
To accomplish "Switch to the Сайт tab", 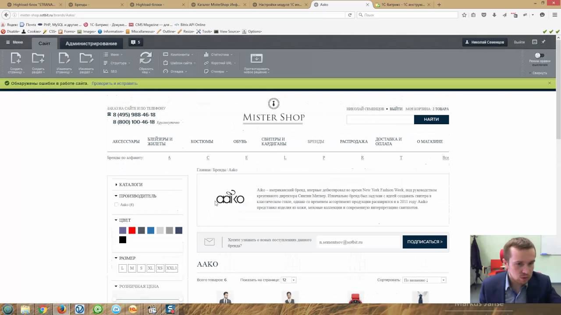I will pyautogui.click(x=44, y=43).
